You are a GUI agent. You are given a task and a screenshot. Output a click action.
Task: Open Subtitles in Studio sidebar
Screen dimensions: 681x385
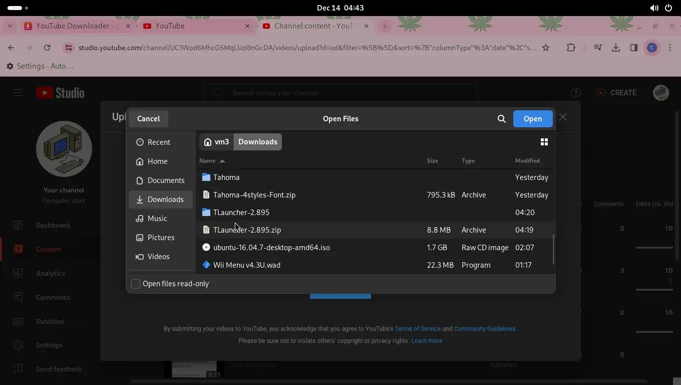(x=50, y=321)
